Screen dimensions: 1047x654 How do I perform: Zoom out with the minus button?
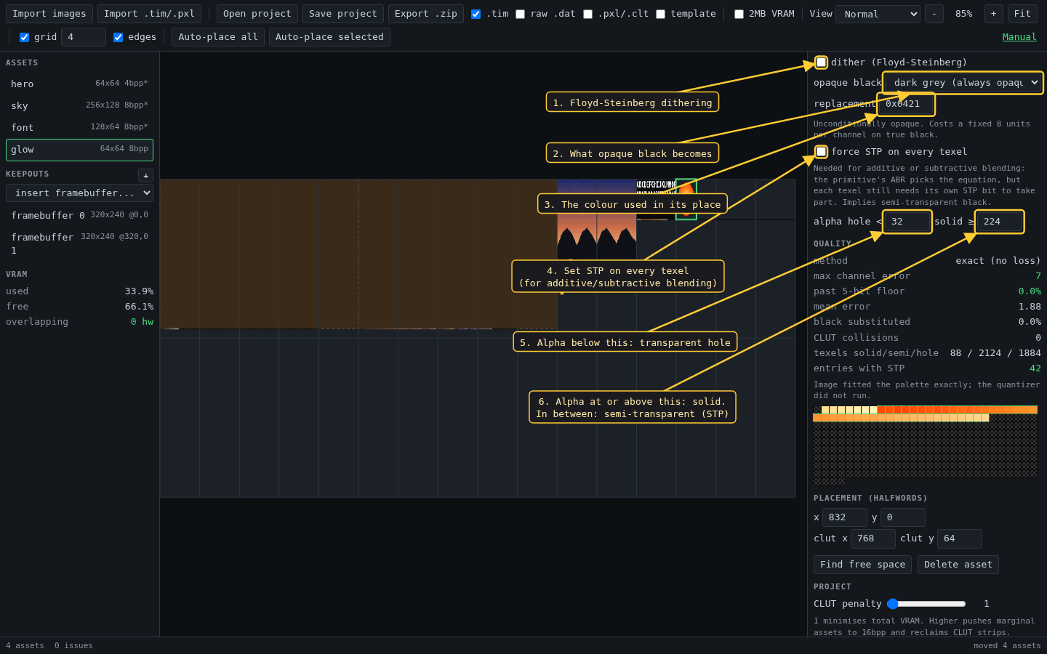click(934, 14)
